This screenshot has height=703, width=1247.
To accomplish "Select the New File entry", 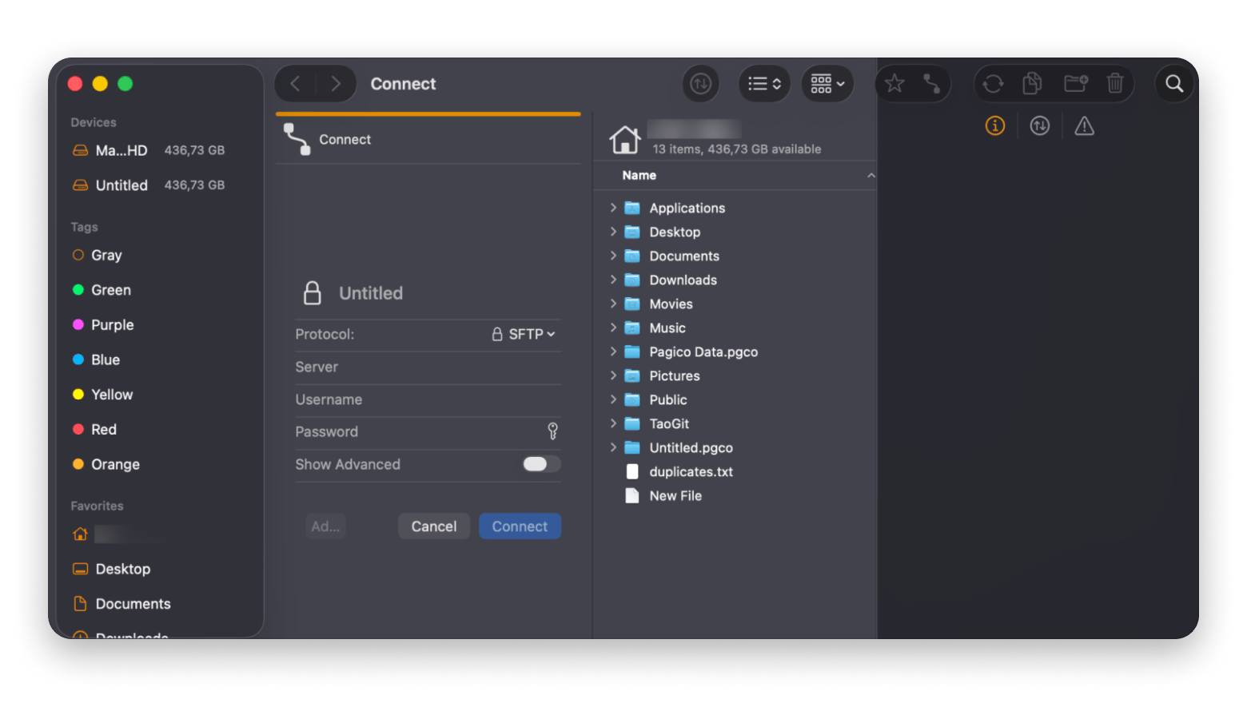I will pyautogui.click(x=735, y=495).
